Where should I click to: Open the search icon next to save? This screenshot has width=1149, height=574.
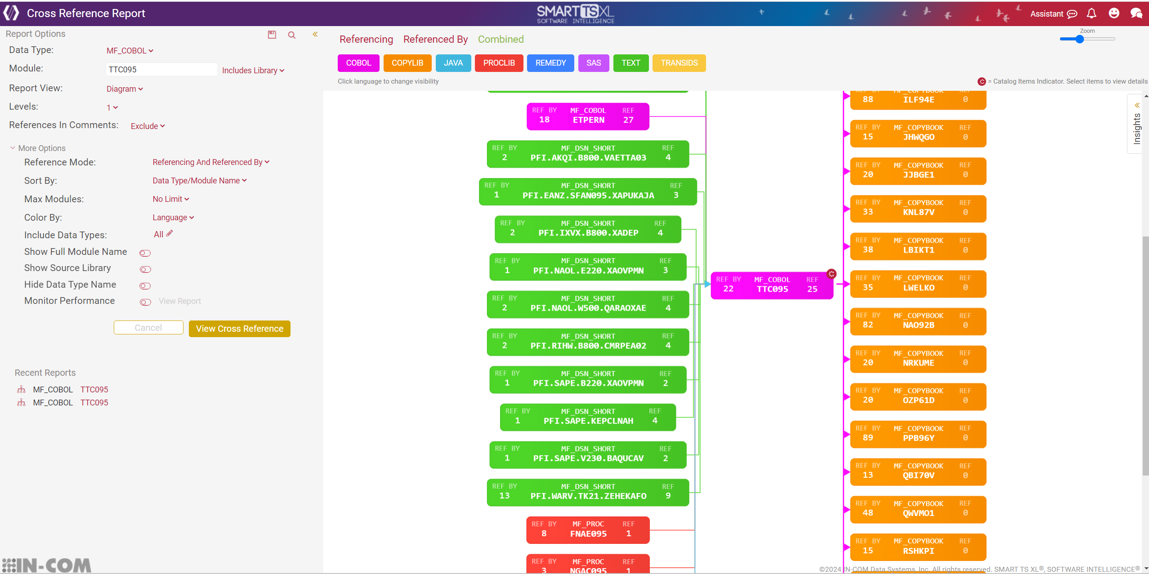(291, 35)
